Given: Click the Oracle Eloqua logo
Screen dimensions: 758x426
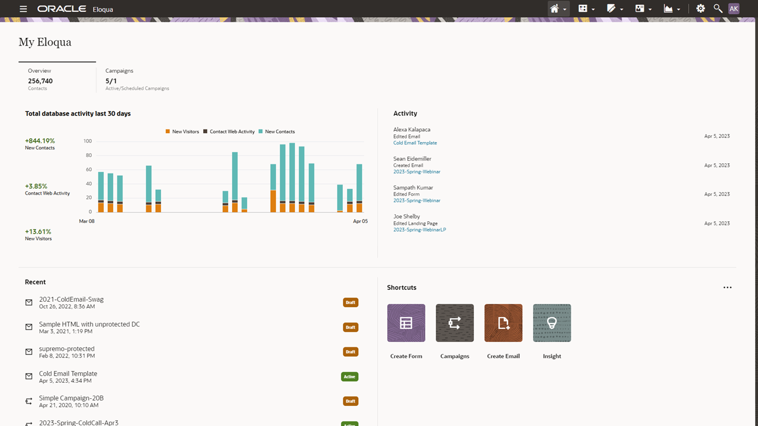Looking at the screenshot, I should [x=75, y=9].
